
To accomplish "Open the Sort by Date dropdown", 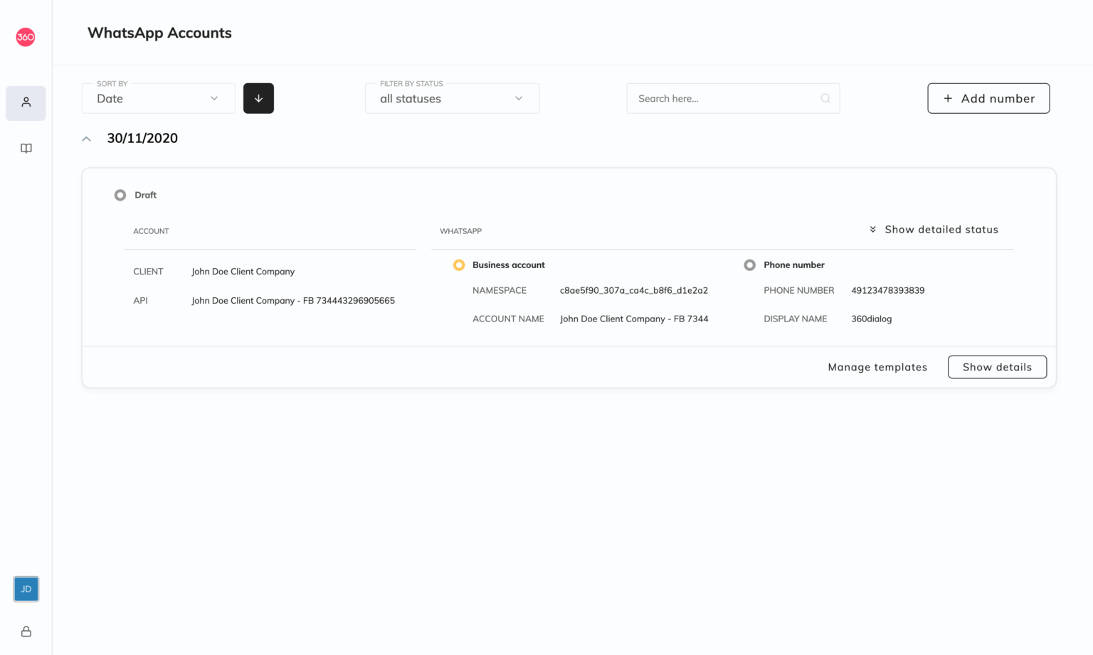I will (158, 98).
